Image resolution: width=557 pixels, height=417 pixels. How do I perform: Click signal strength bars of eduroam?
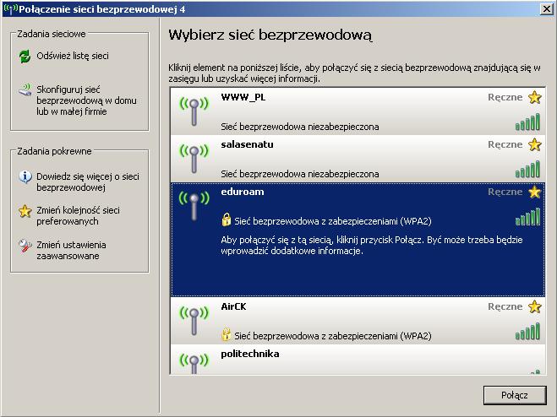coord(527,216)
